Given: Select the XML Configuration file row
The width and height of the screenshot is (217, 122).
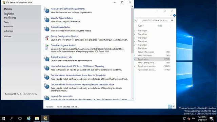Looking at the screenshot, I should click(x=152, y=63).
